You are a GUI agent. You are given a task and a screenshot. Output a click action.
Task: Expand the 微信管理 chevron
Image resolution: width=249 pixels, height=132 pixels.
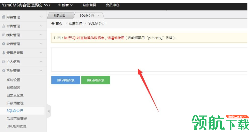41,44
